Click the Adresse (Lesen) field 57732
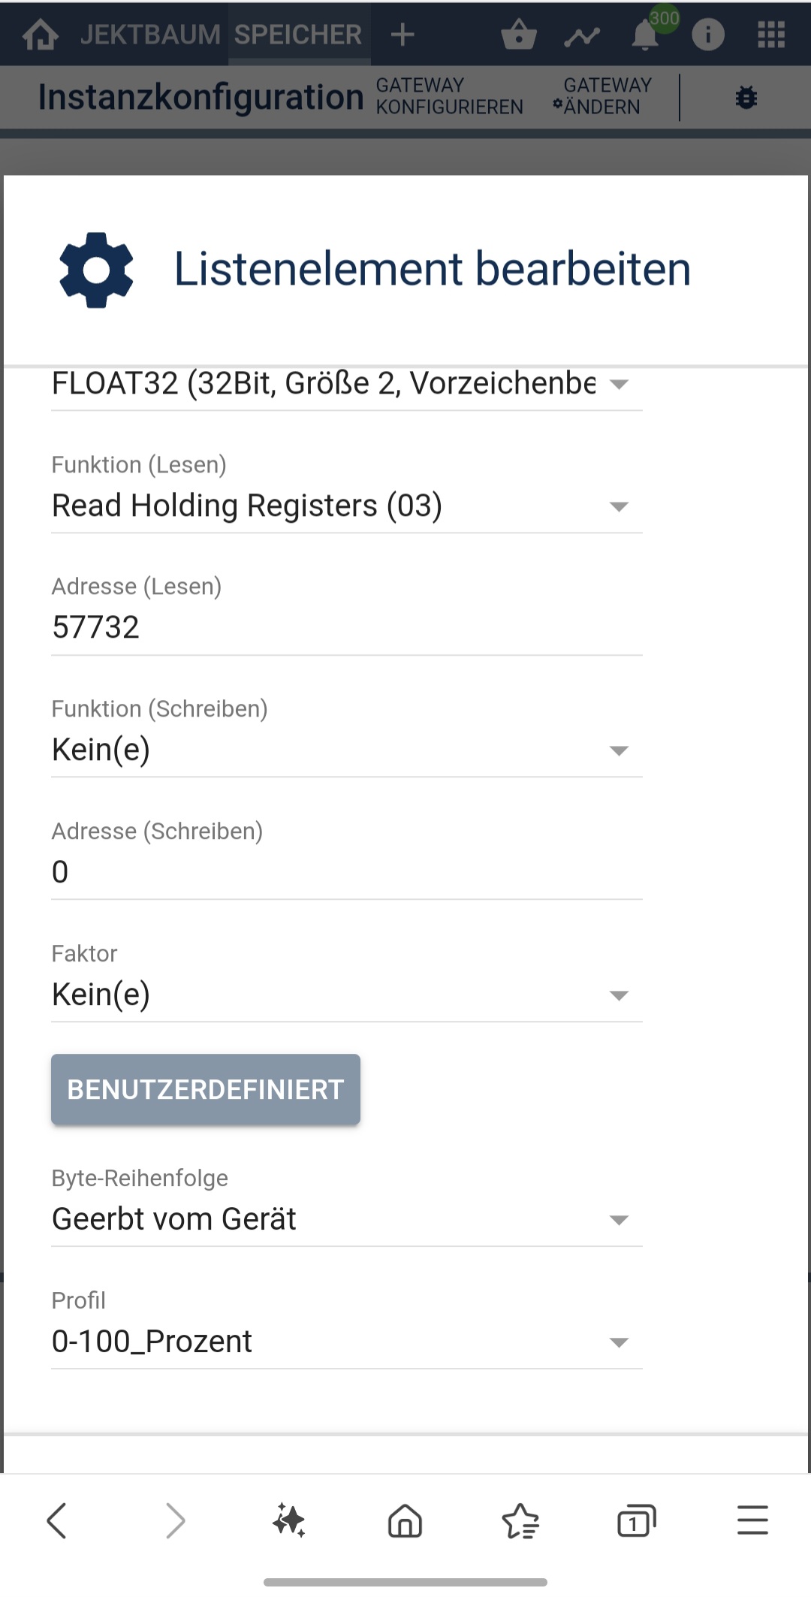This screenshot has height=1597, width=811. point(347,627)
